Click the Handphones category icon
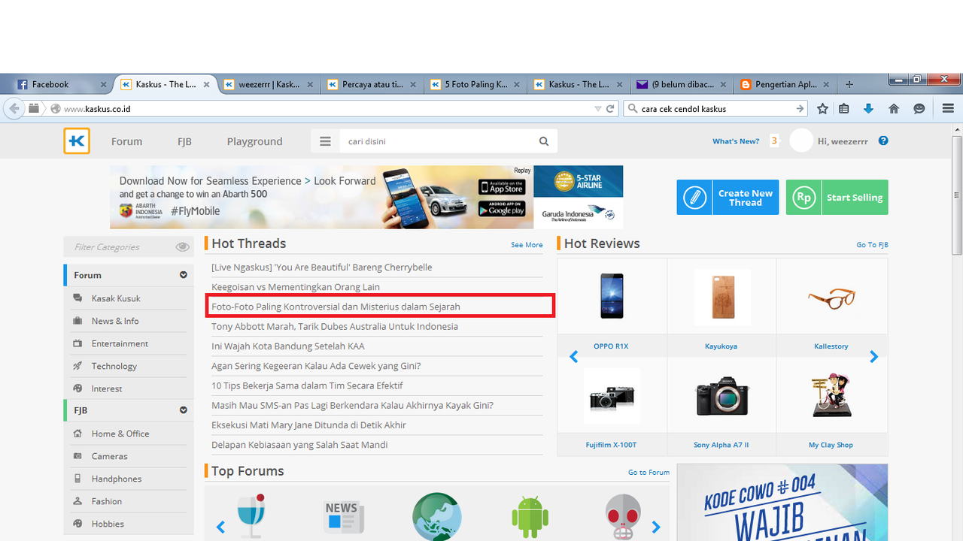The width and height of the screenshot is (963, 541). click(77, 479)
